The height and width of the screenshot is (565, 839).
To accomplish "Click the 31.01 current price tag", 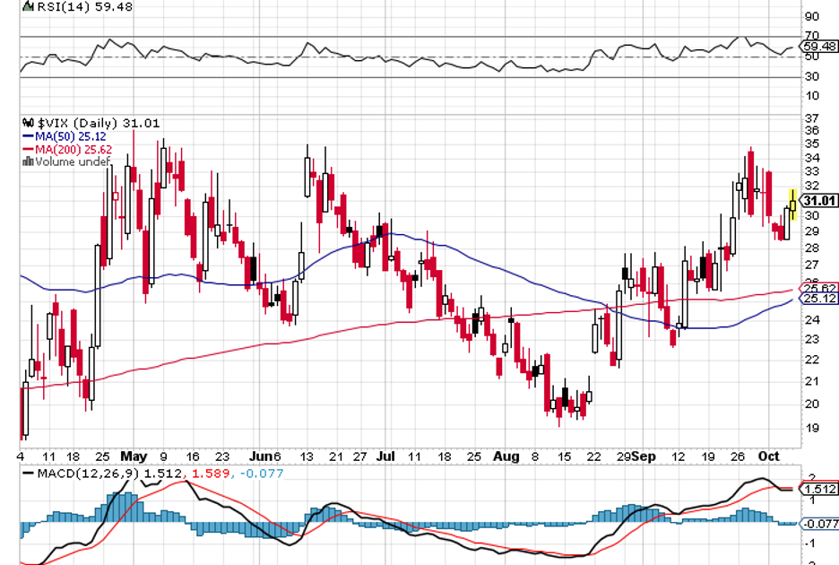I will [x=819, y=201].
